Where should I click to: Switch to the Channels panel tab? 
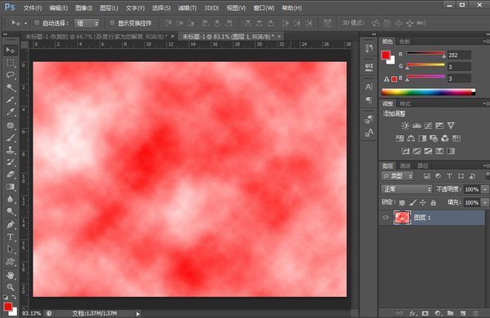click(405, 166)
